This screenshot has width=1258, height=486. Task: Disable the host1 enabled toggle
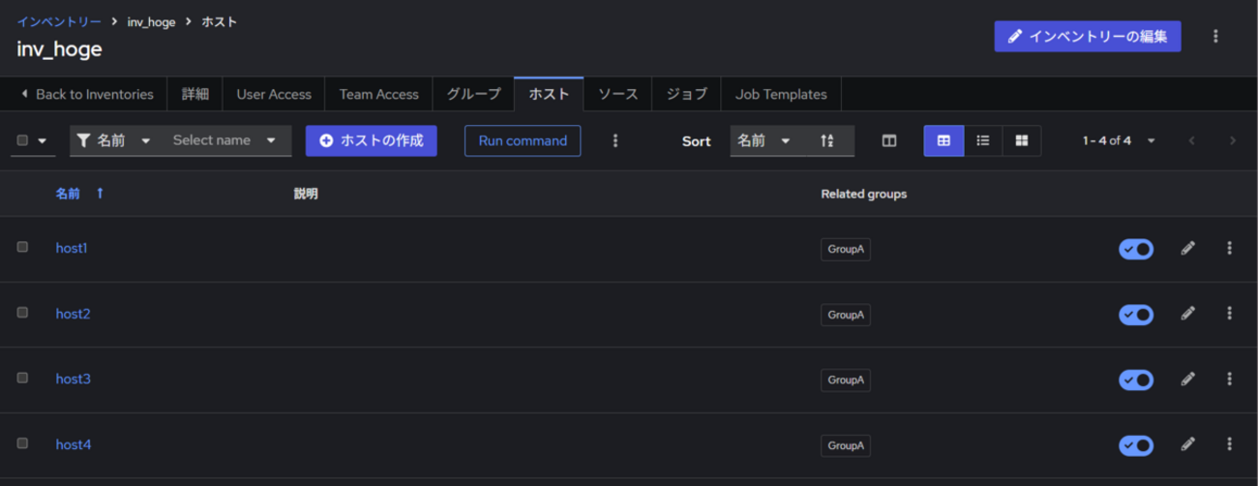1135,249
